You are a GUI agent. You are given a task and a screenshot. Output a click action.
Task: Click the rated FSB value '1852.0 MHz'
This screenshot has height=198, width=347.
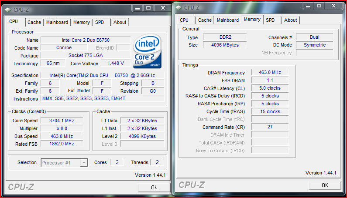coord(62,144)
